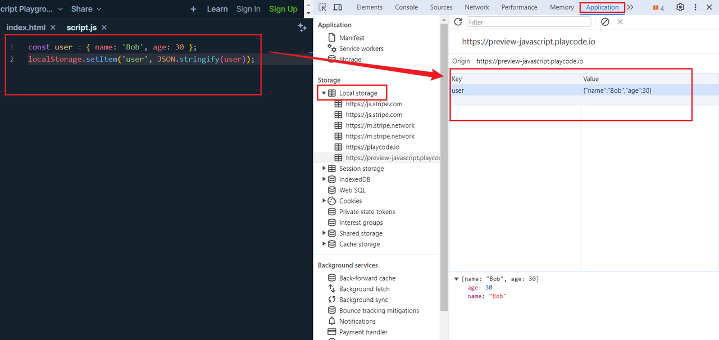Sort by the Key column header
Image resolution: width=719 pixels, height=340 pixels.
[515, 79]
